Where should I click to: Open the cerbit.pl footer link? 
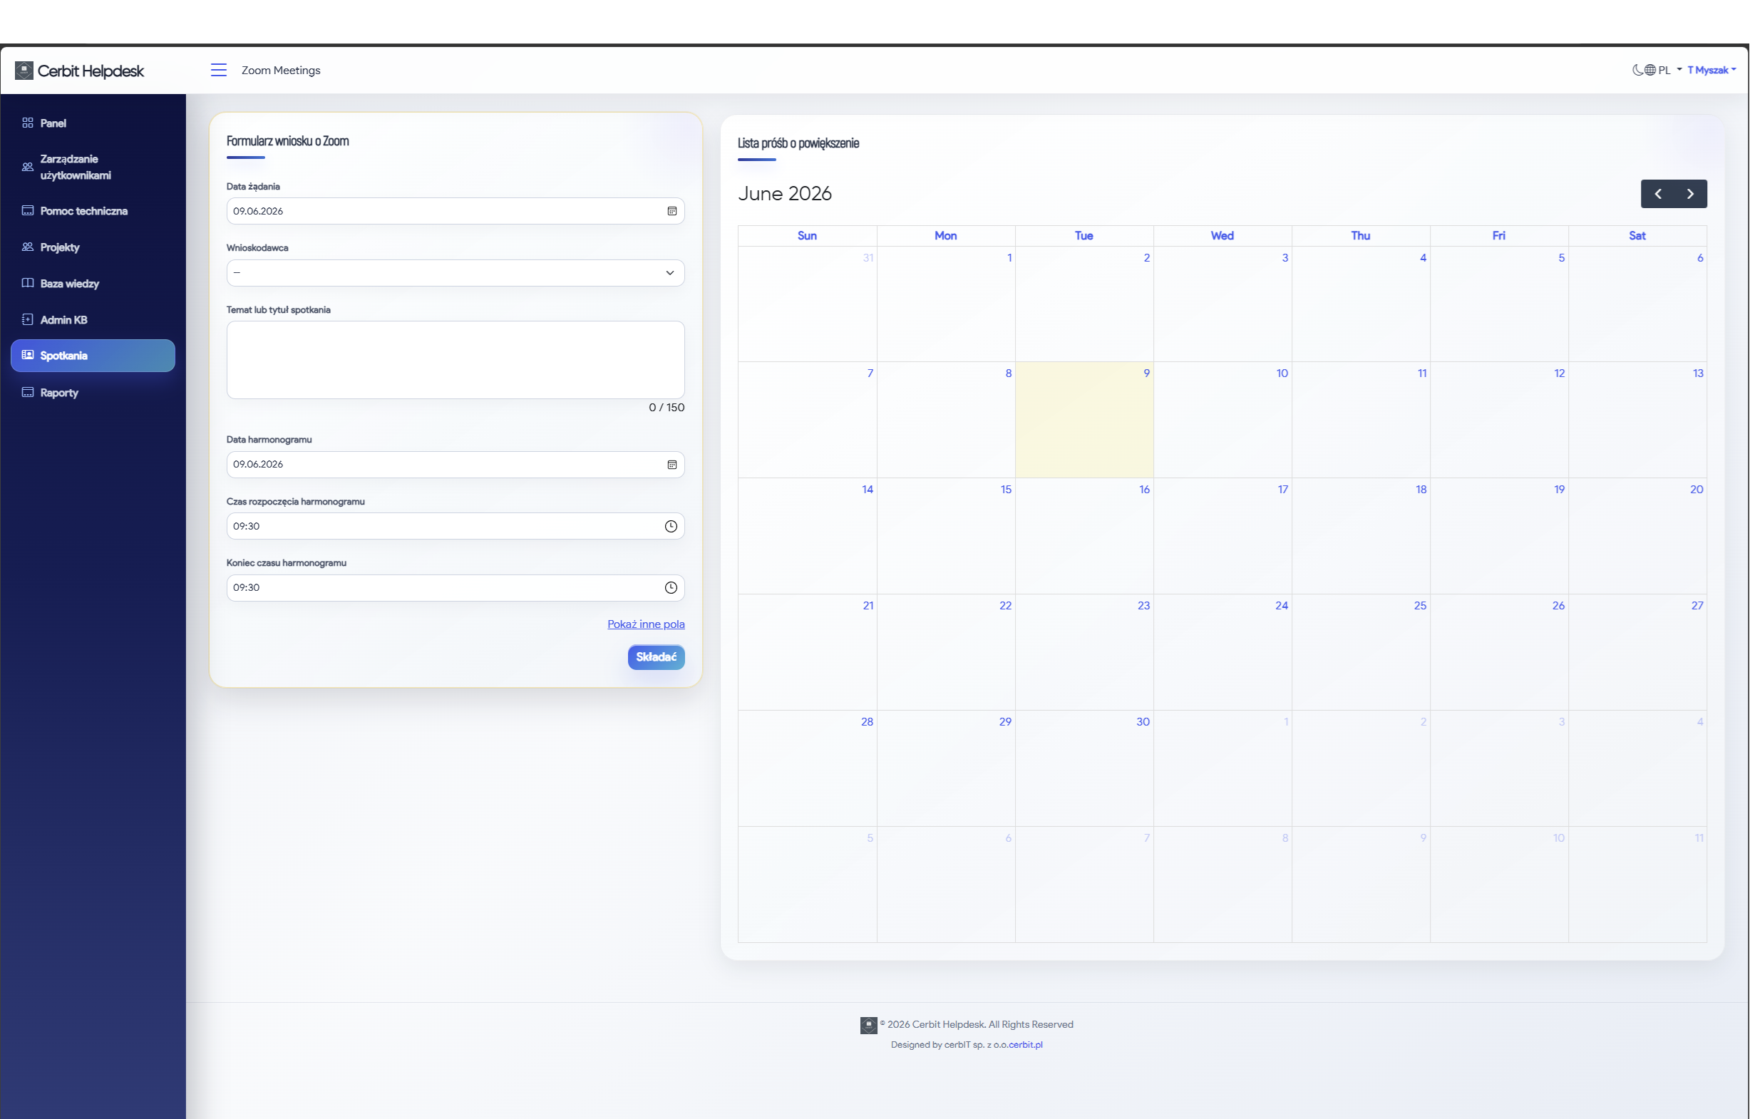point(1026,1045)
